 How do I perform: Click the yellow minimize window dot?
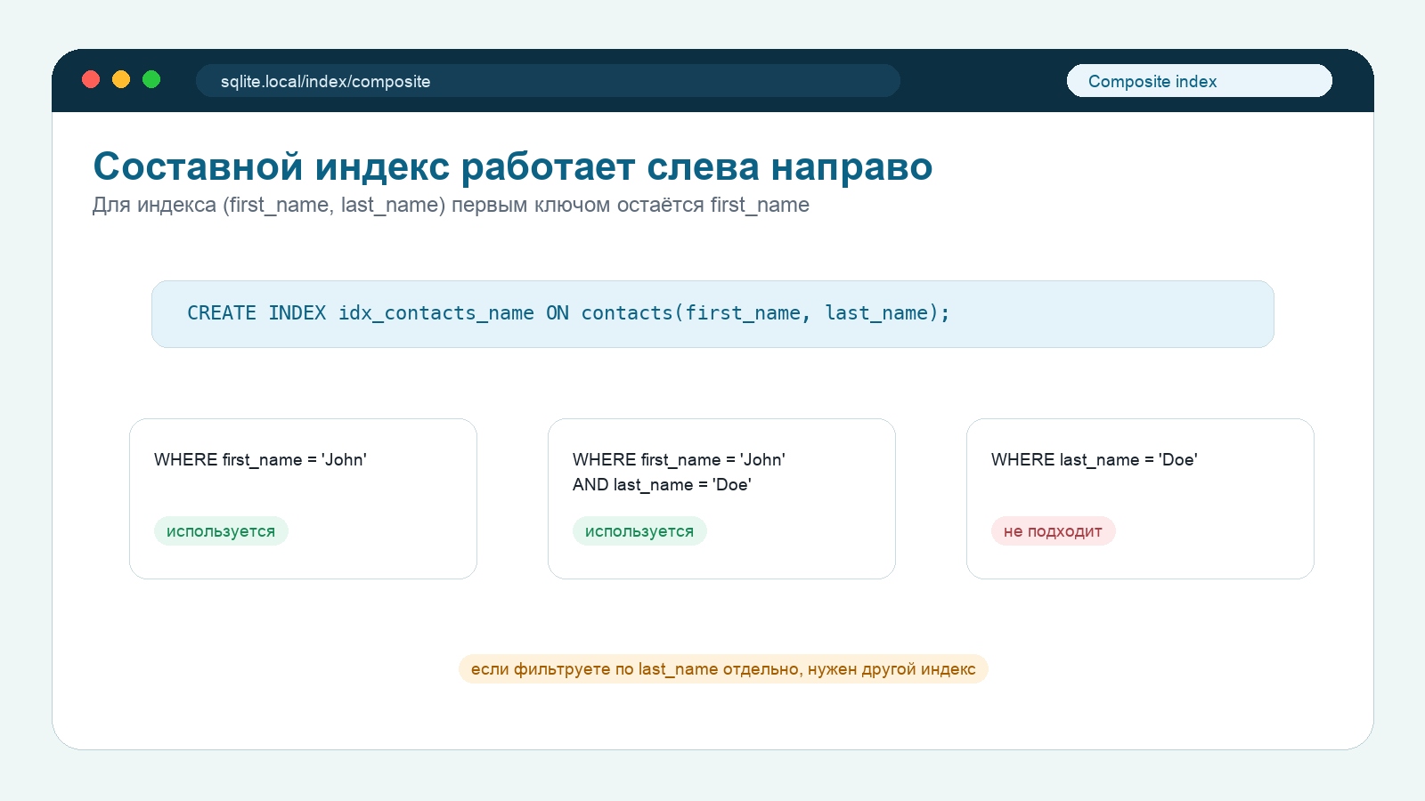121,79
